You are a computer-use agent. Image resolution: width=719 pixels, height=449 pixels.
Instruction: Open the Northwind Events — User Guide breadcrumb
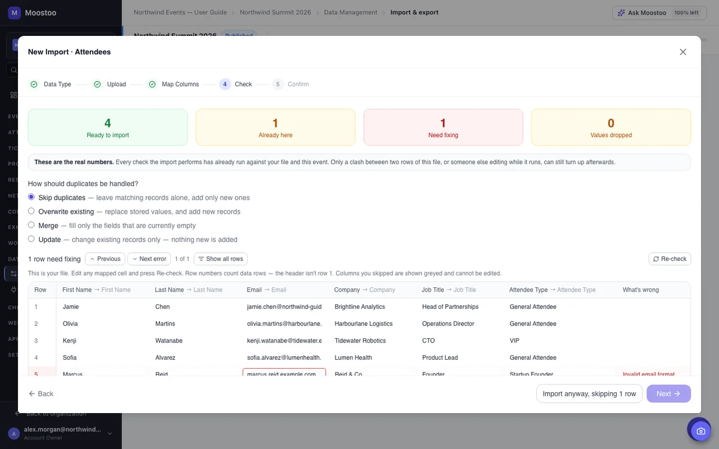180,13
